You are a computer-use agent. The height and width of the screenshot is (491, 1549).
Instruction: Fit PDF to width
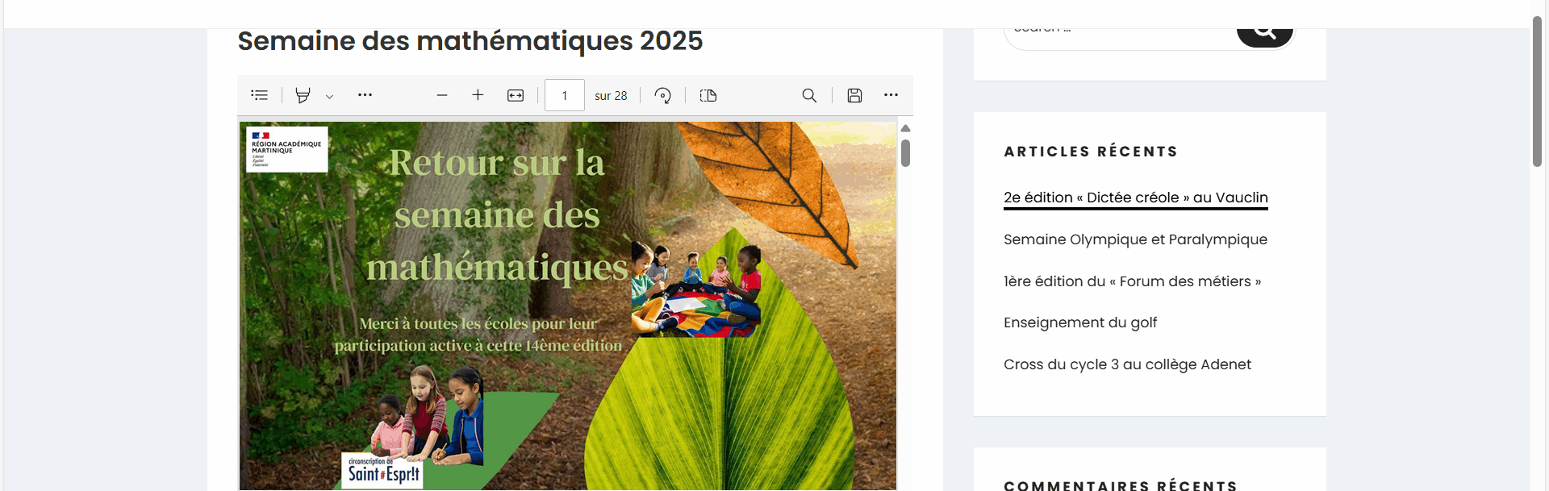(516, 95)
